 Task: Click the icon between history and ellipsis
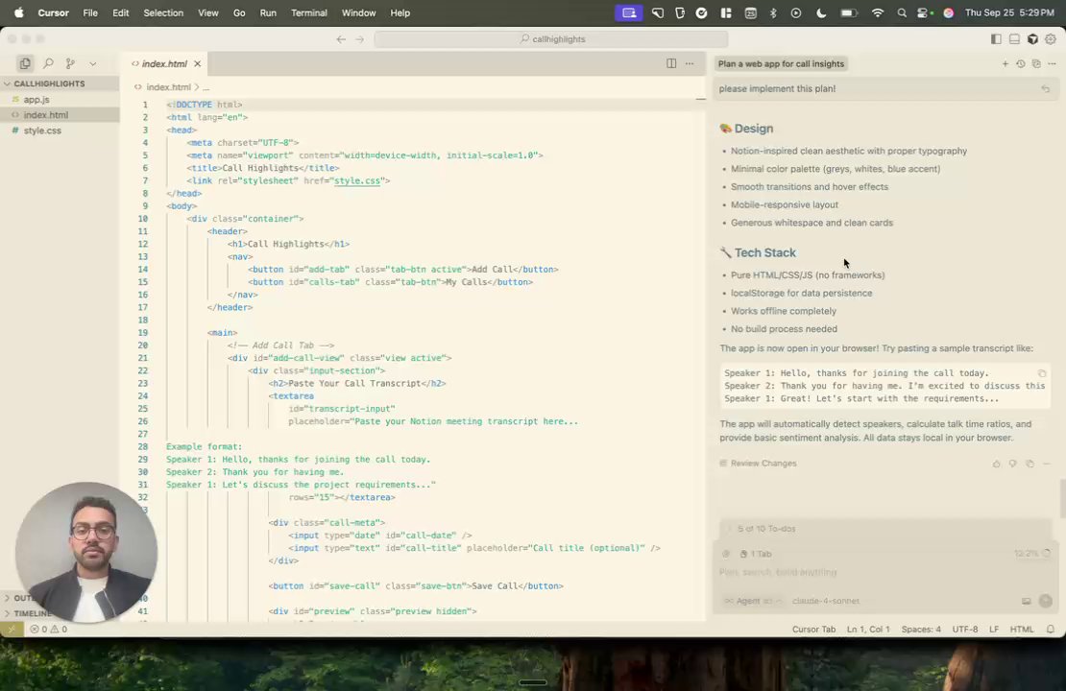coord(1036,64)
